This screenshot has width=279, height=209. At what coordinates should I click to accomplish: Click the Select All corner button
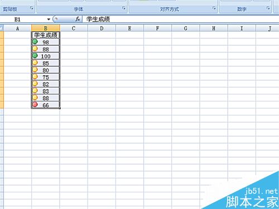2,28
